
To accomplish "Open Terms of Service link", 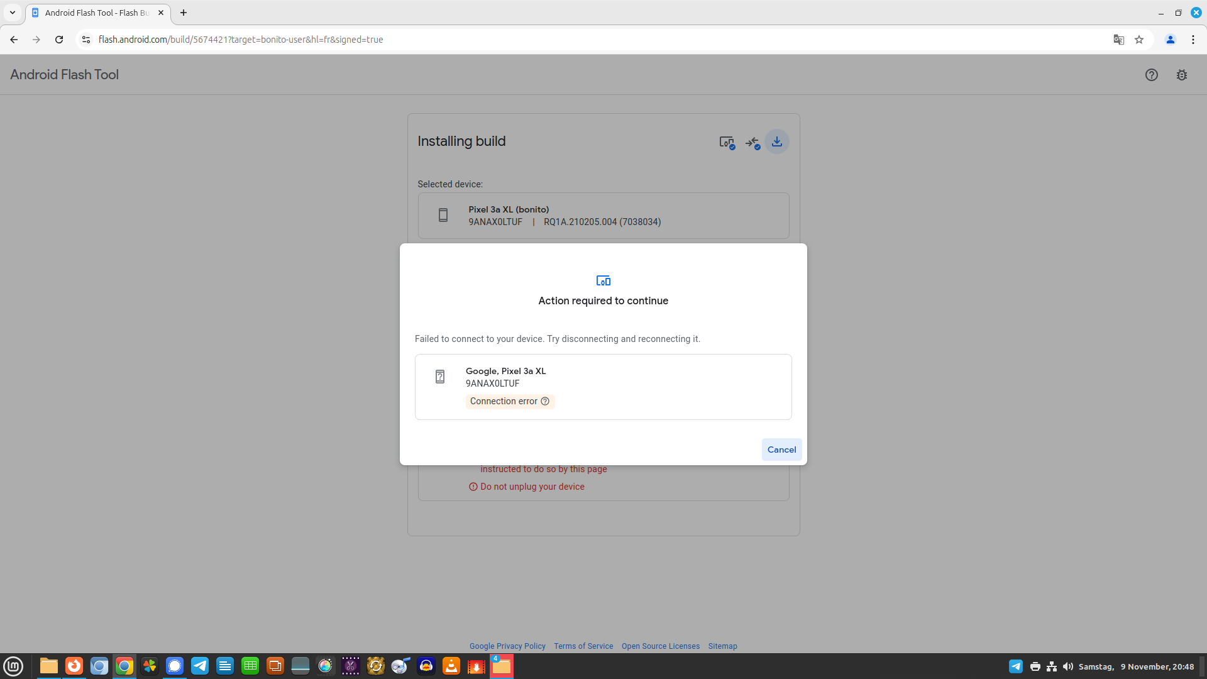I will [583, 646].
